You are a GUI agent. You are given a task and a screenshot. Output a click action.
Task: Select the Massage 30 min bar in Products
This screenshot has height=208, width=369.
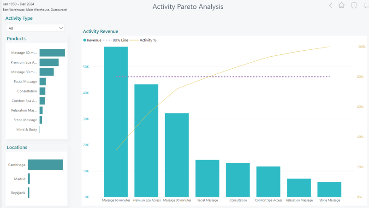coord(47,72)
